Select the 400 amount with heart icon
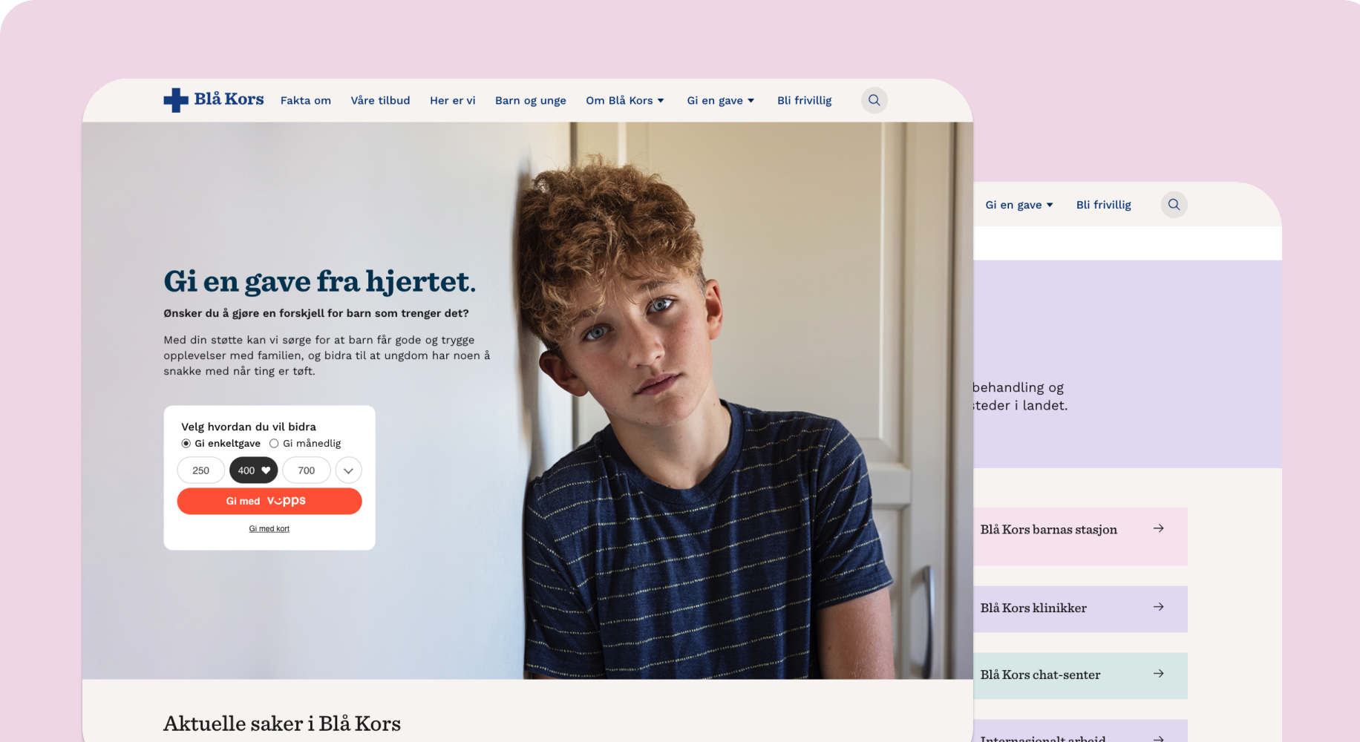Screen dimensions: 1360x742 point(253,470)
